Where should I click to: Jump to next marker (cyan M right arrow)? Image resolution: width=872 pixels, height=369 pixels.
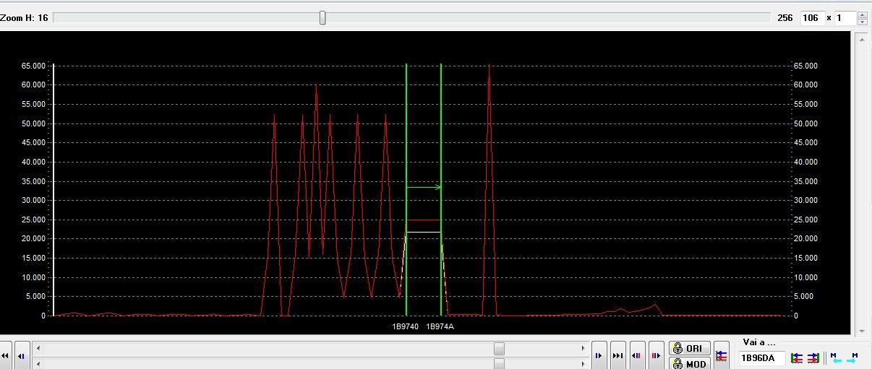pos(852,357)
